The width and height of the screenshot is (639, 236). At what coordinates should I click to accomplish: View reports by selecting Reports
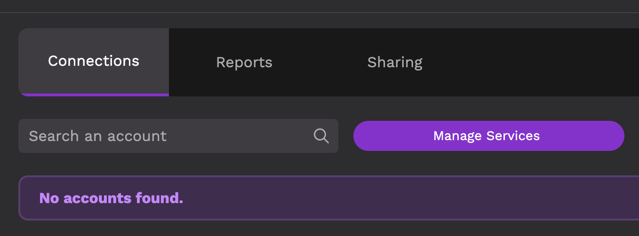[244, 62]
